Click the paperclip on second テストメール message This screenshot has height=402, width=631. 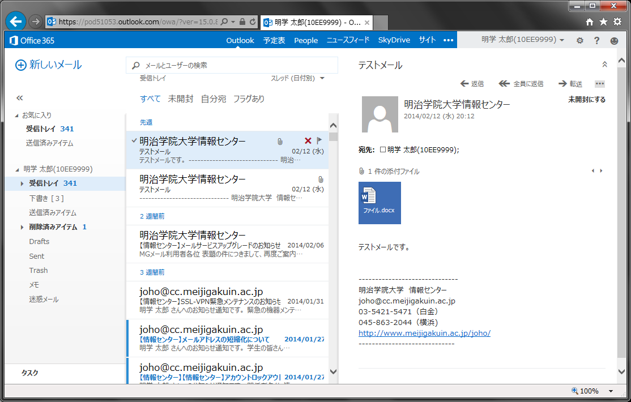pyautogui.click(x=321, y=179)
